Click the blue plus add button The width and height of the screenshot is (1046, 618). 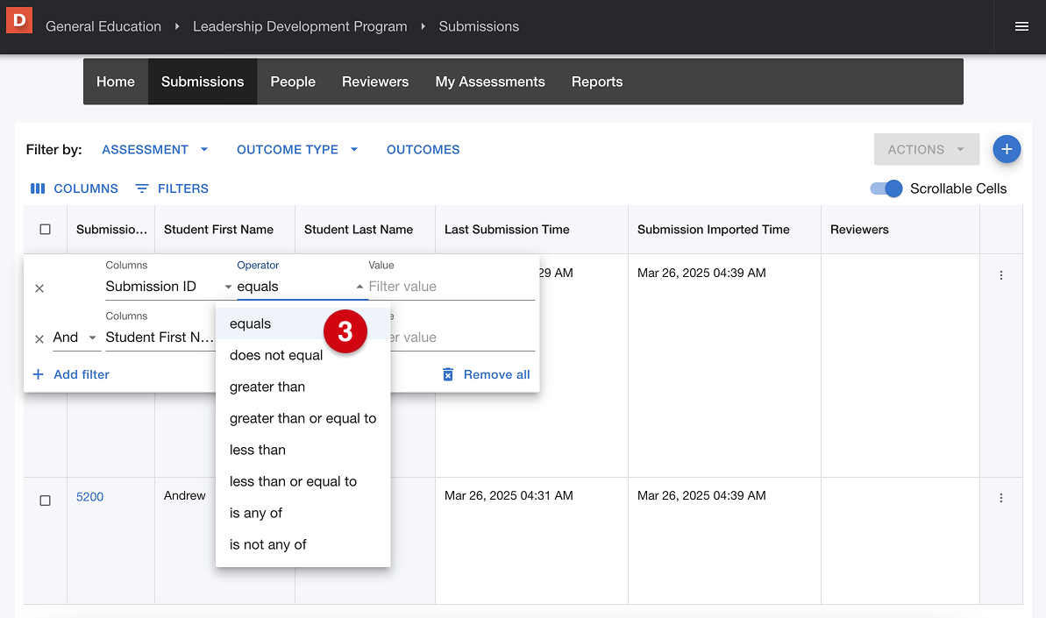[1006, 150]
